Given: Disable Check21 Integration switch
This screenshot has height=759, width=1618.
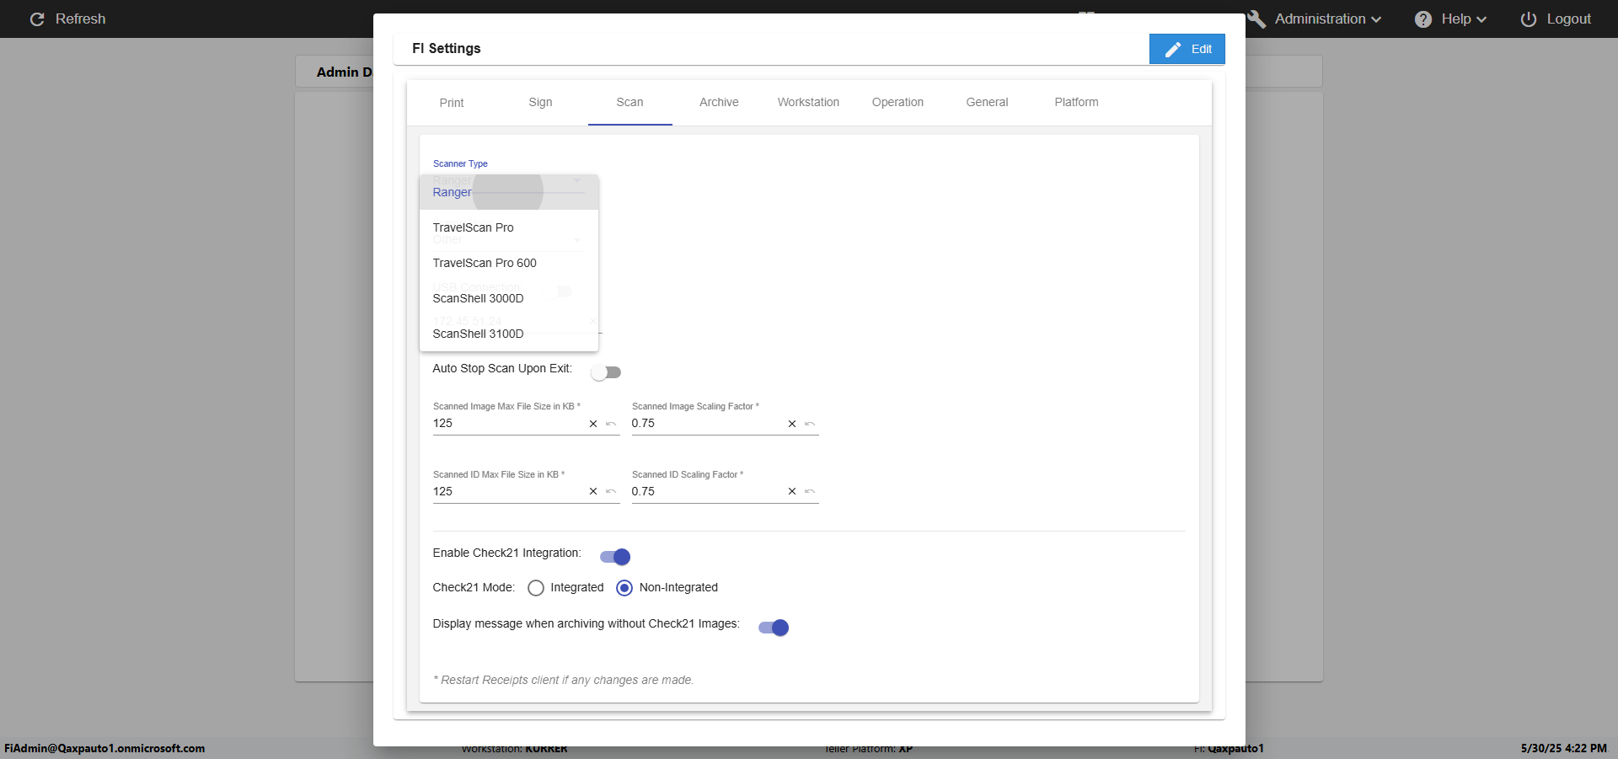Looking at the screenshot, I should (x=615, y=557).
